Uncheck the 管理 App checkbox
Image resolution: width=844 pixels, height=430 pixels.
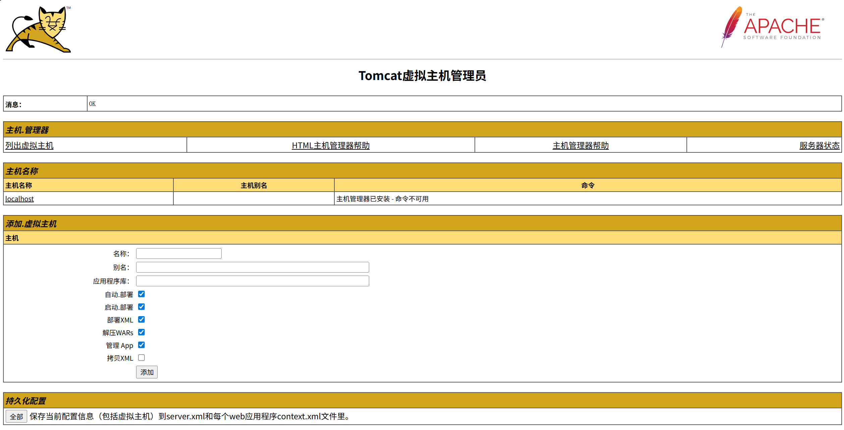[x=142, y=345]
